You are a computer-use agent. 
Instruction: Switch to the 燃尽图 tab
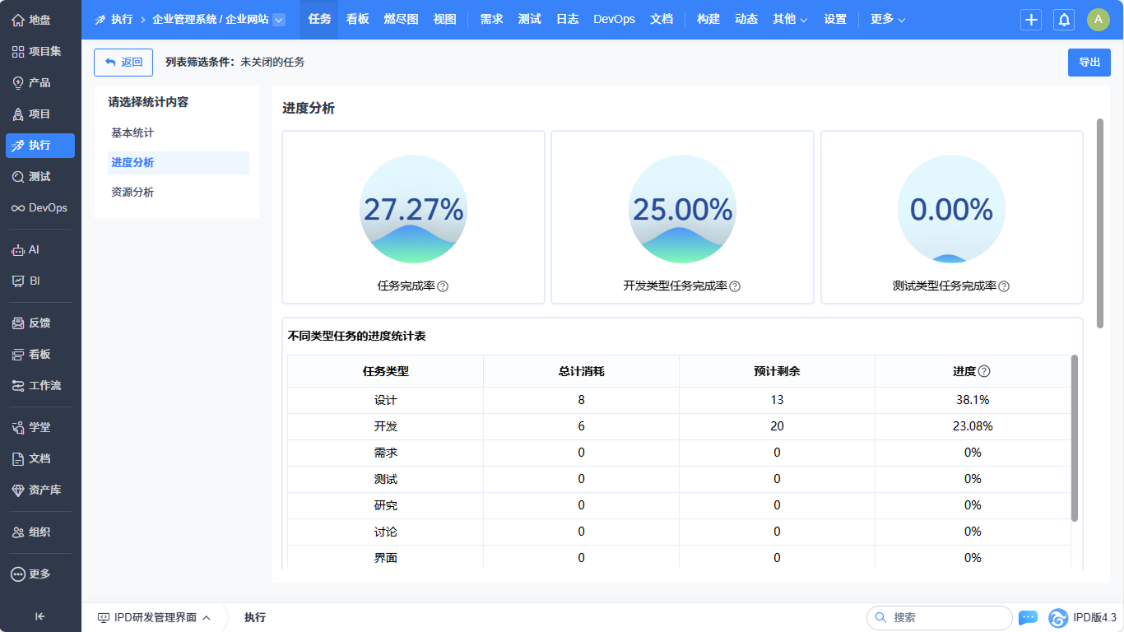tap(401, 19)
